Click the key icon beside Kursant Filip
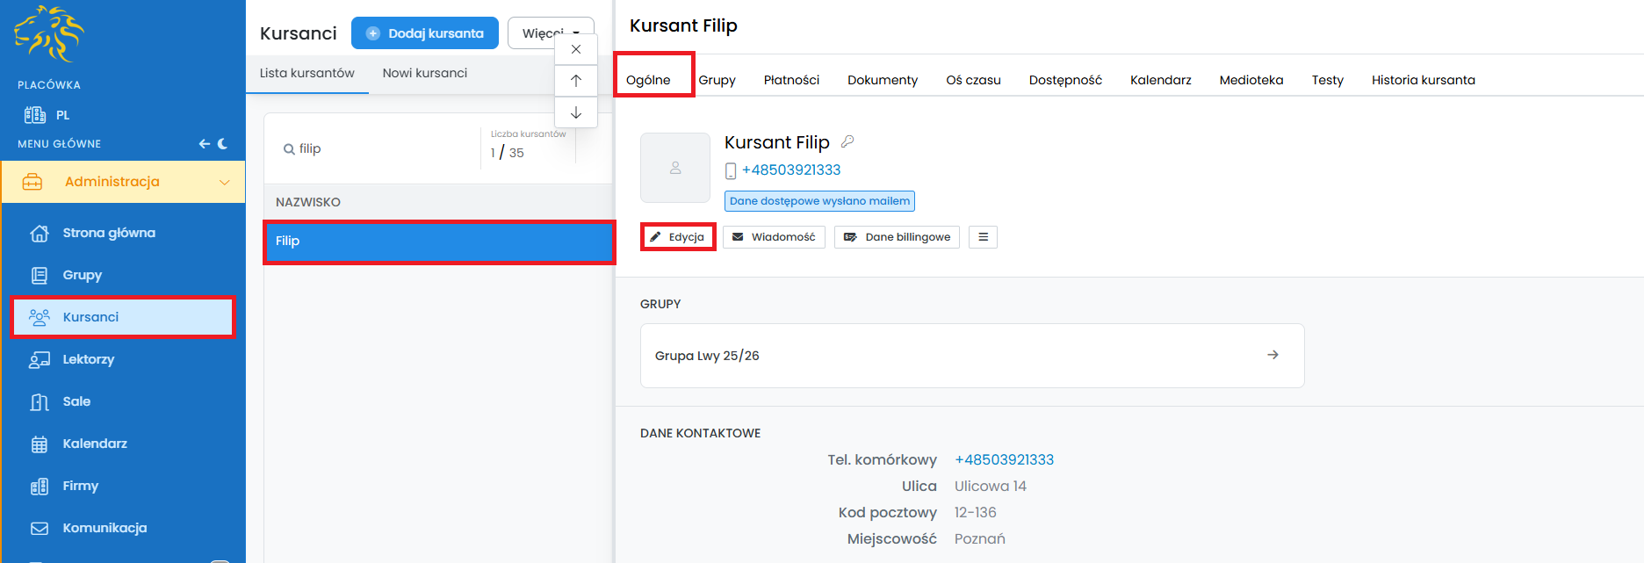 pyautogui.click(x=847, y=141)
